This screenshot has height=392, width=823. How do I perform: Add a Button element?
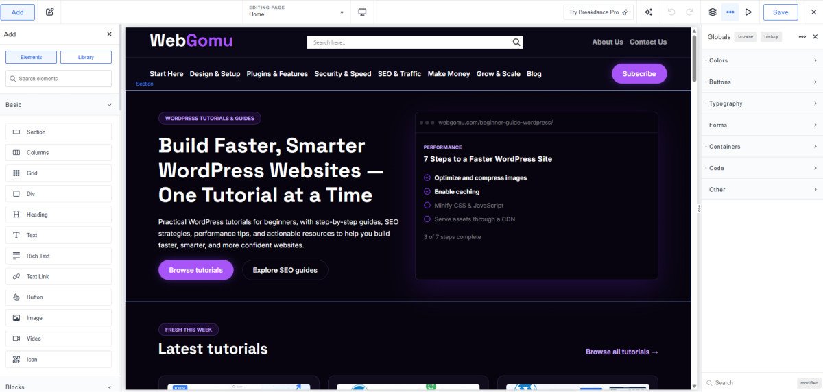58,297
